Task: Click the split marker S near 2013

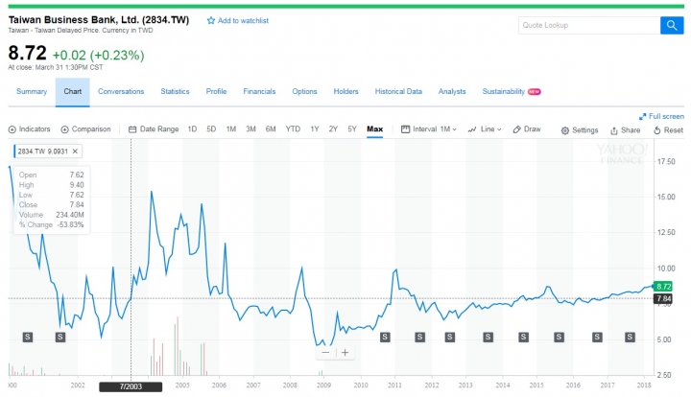Action: (x=449, y=338)
